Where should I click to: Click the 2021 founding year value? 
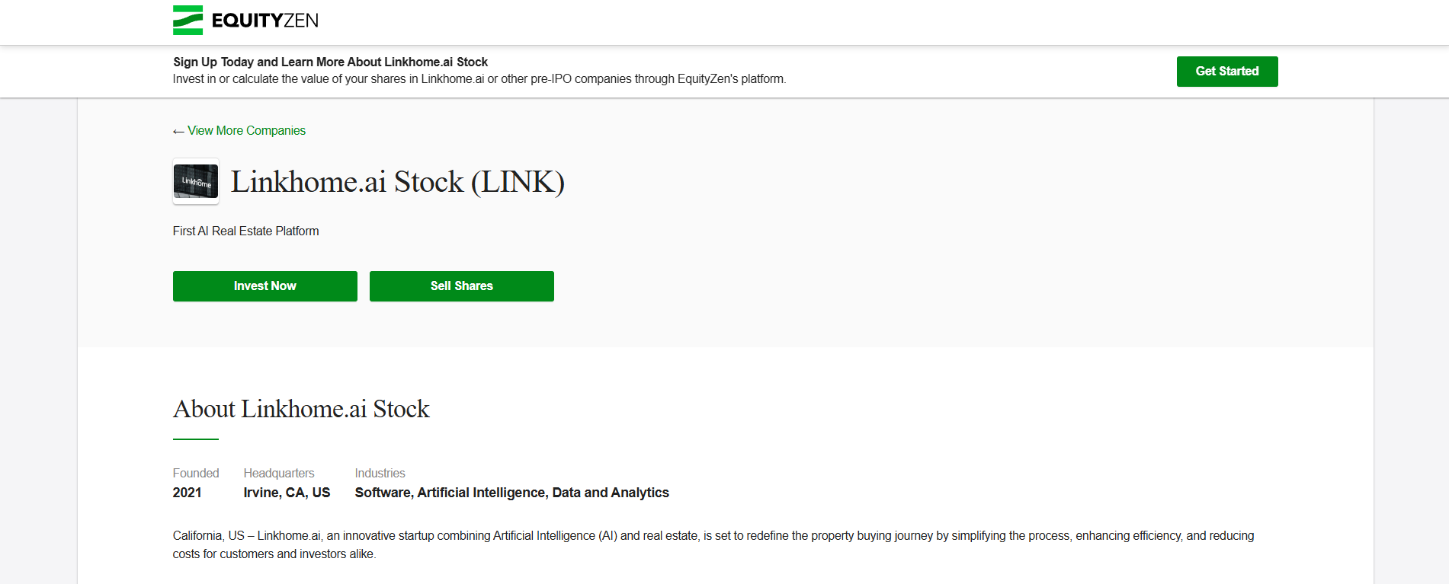pyautogui.click(x=187, y=493)
